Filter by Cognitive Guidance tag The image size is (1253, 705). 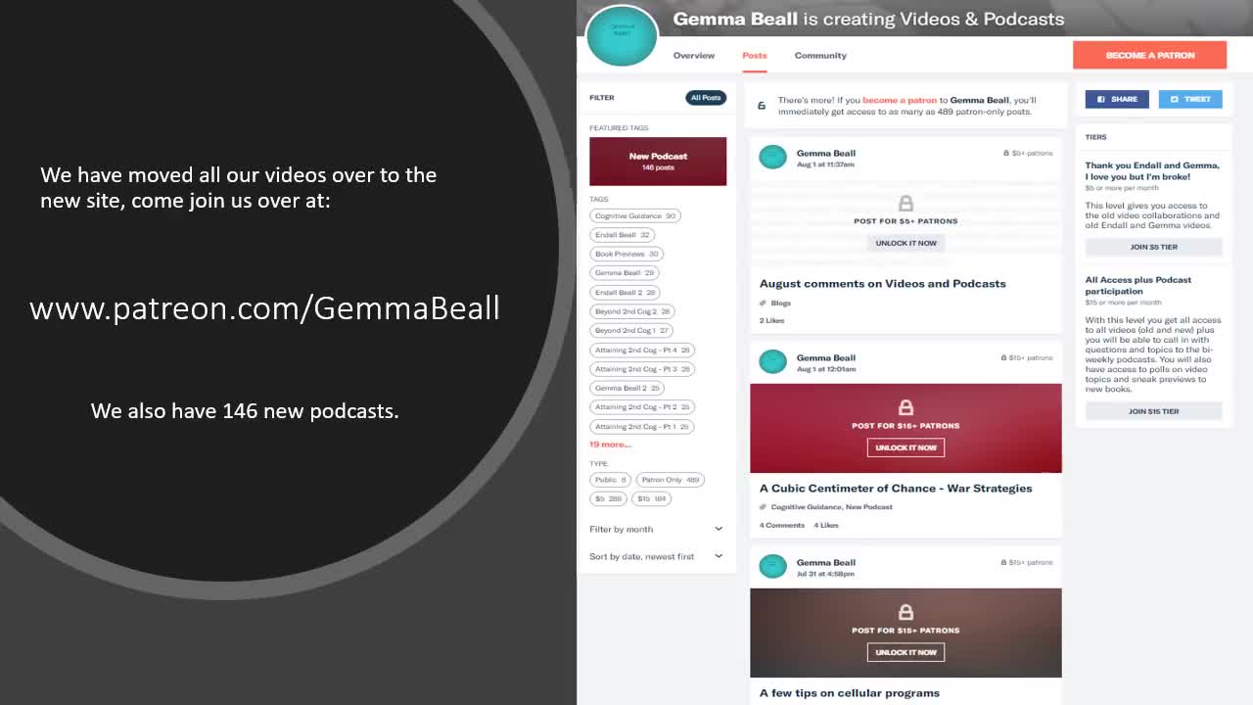[635, 215]
